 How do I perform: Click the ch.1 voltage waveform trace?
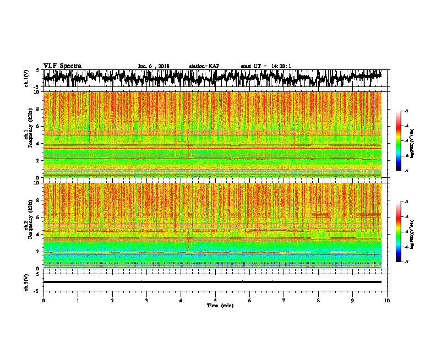(212, 78)
